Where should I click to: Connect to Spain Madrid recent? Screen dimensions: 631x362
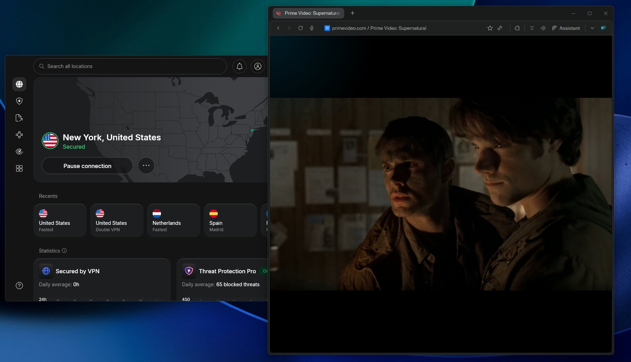click(x=230, y=221)
